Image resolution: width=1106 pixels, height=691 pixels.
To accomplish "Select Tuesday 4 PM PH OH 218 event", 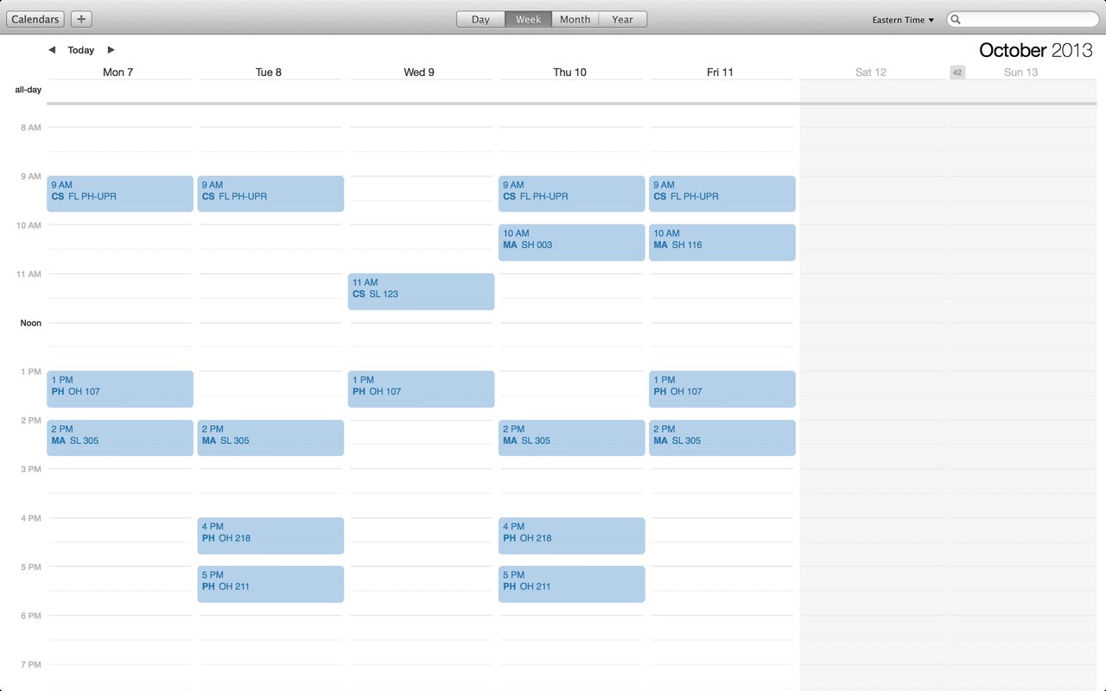I will [x=270, y=536].
